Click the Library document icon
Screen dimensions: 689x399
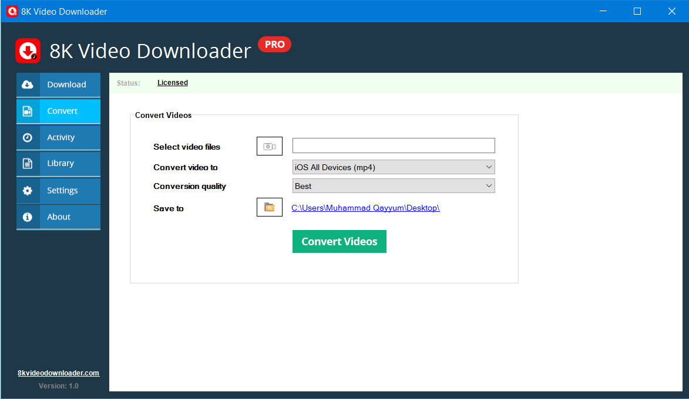click(x=27, y=163)
